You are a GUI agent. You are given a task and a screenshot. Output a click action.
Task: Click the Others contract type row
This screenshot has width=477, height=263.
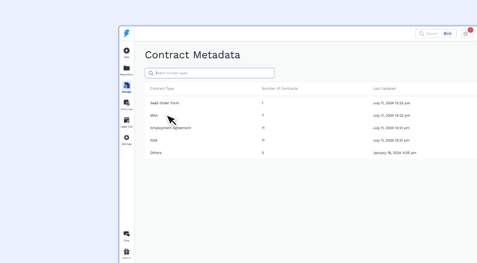click(x=156, y=153)
